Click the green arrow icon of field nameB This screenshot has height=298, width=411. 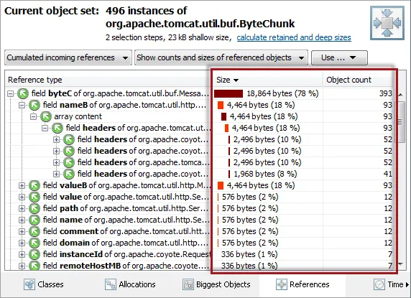tap(34, 105)
